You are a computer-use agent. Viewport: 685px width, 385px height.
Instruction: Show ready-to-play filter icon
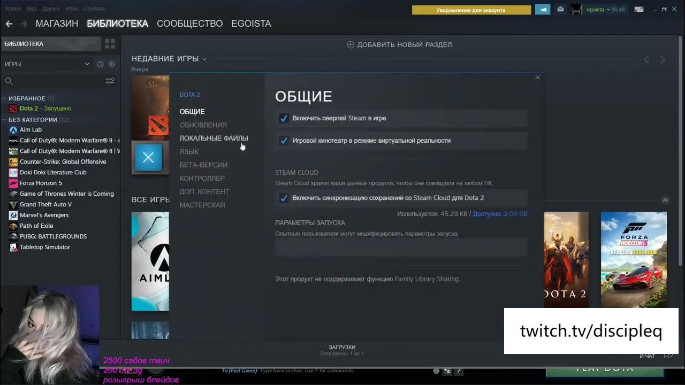(x=112, y=64)
